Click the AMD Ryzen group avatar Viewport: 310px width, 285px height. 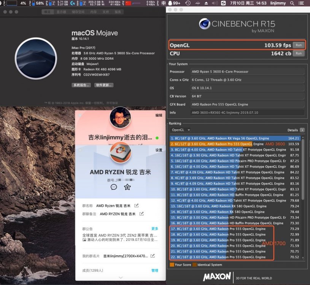(121, 152)
